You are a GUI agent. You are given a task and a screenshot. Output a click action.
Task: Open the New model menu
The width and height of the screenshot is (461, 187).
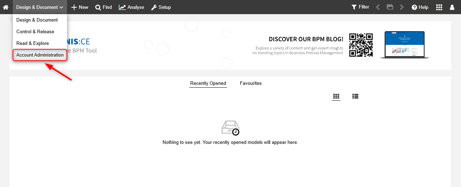point(80,7)
